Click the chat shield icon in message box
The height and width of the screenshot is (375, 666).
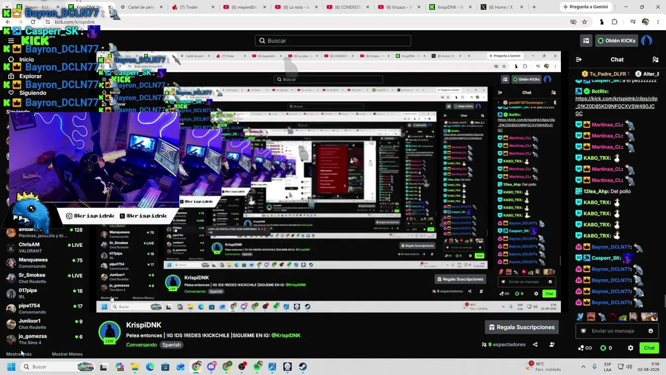(x=583, y=331)
